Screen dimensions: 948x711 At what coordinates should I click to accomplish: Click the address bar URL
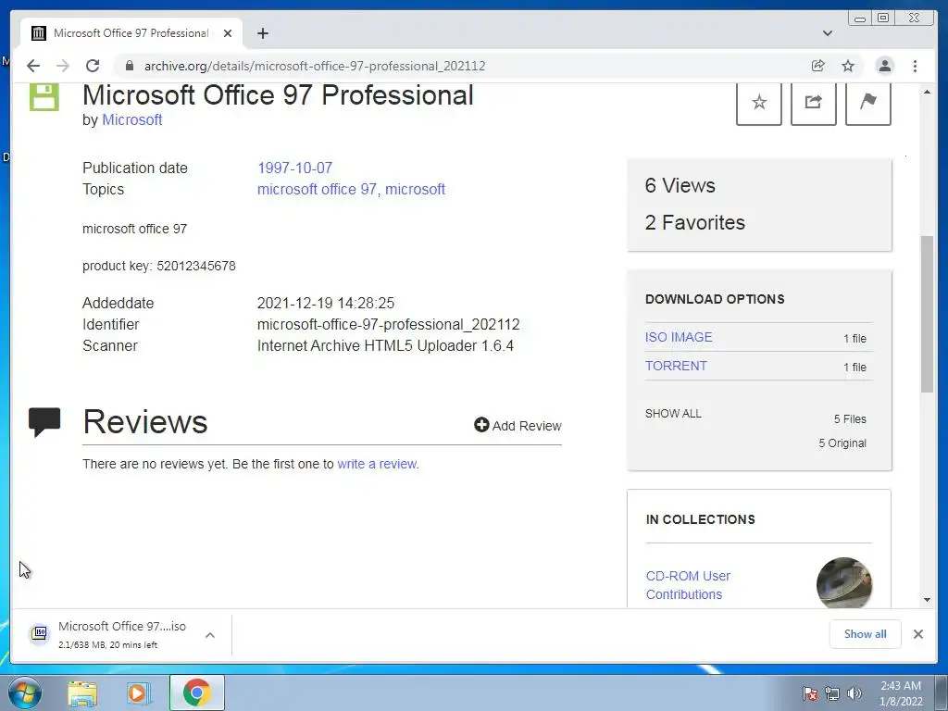[315, 66]
